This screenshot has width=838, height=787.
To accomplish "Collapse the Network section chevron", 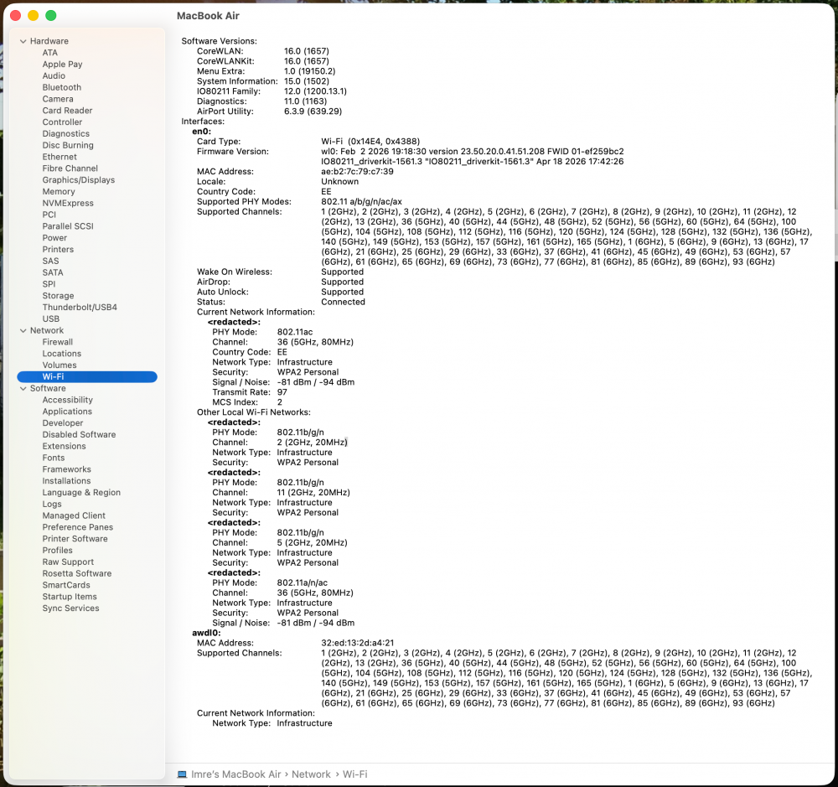I will click(x=23, y=330).
